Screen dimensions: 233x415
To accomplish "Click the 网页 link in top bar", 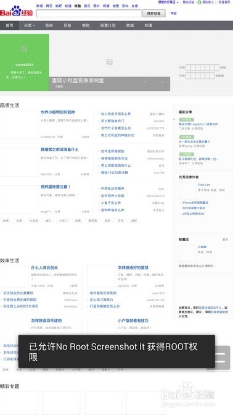I will (49, 6).
